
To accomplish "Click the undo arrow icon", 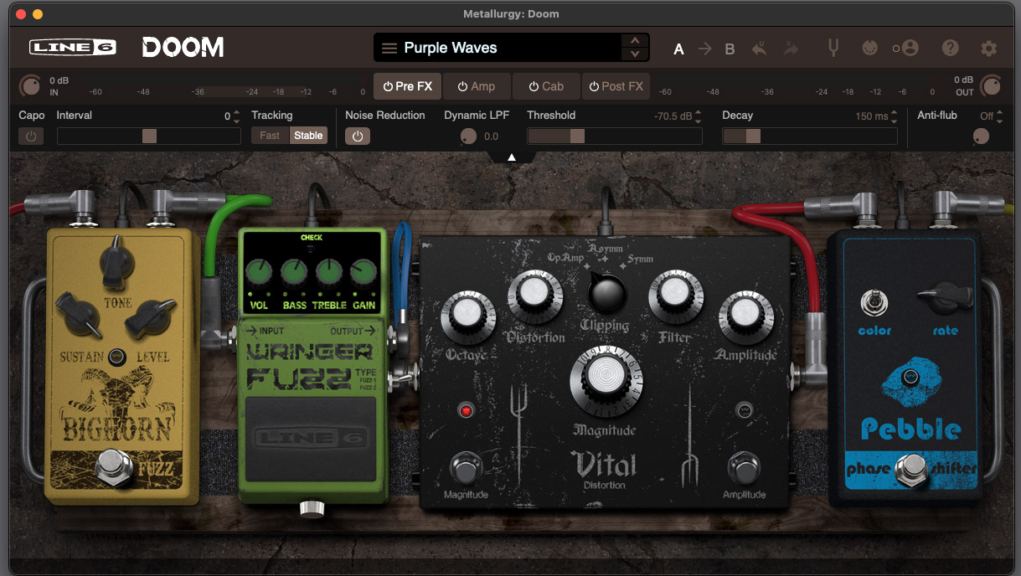I will click(759, 49).
